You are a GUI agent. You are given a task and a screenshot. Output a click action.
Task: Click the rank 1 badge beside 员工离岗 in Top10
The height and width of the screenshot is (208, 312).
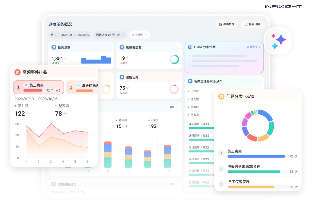click(x=221, y=153)
